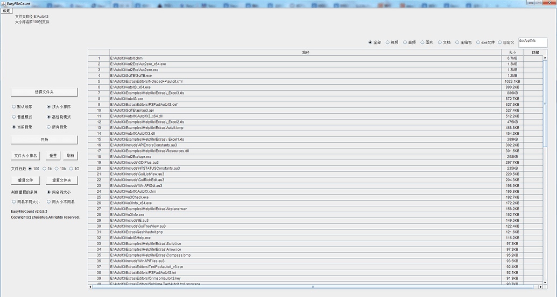Click the 重复文件夹 button
Image resolution: width=557 pixels, height=297 pixels.
click(x=61, y=180)
